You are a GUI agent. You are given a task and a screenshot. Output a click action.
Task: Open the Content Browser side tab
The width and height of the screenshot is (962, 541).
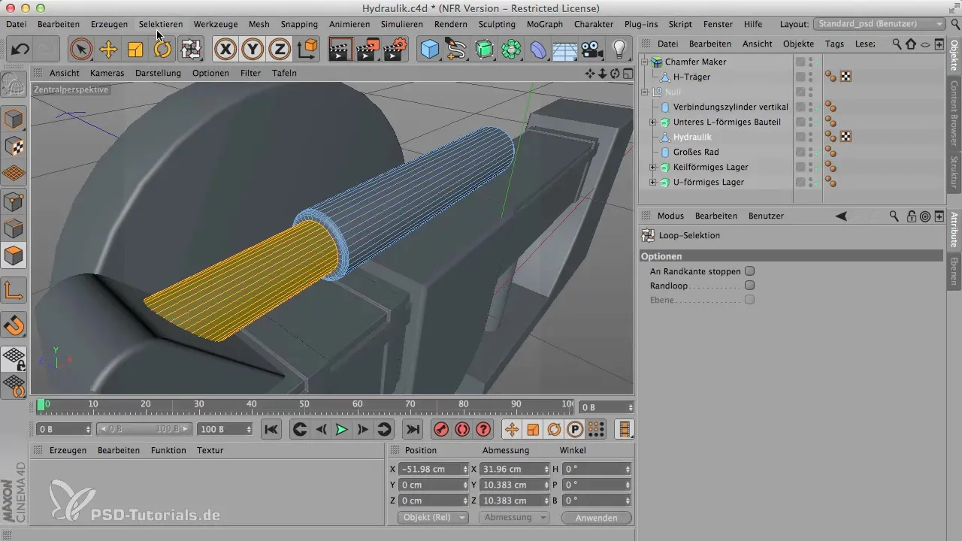954,113
